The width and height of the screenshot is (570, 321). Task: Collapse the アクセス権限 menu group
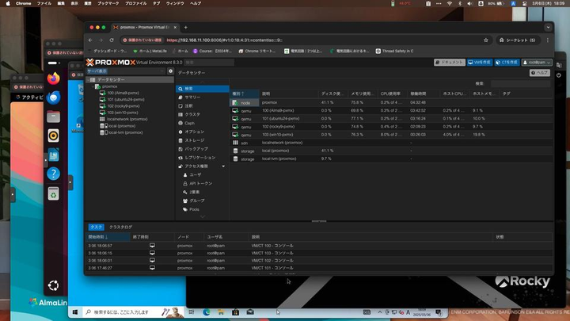[224, 166]
